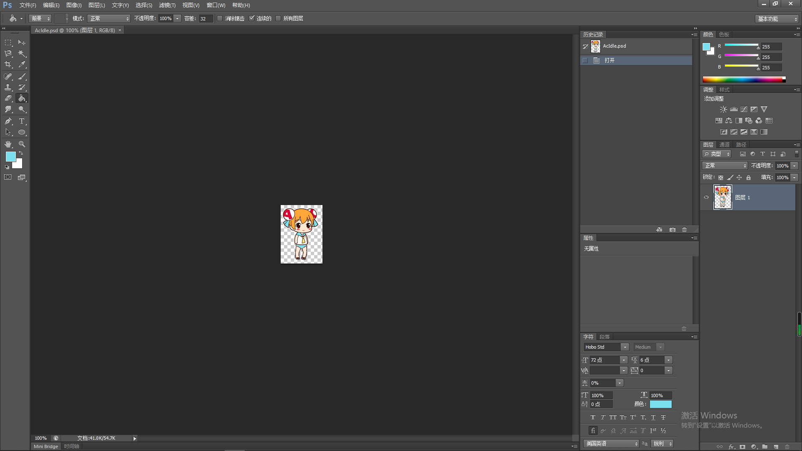Select the Zoom tool
This screenshot has width=802, height=451.
(22, 144)
